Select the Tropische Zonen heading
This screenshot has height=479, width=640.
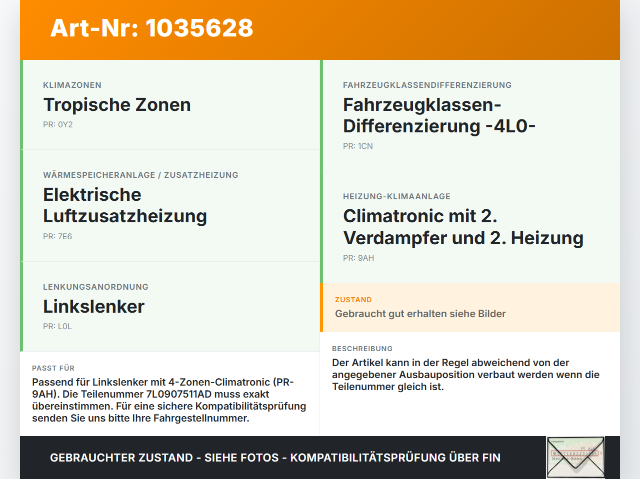pyautogui.click(x=117, y=104)
